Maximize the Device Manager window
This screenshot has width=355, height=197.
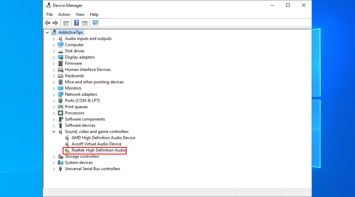(288, 5)
